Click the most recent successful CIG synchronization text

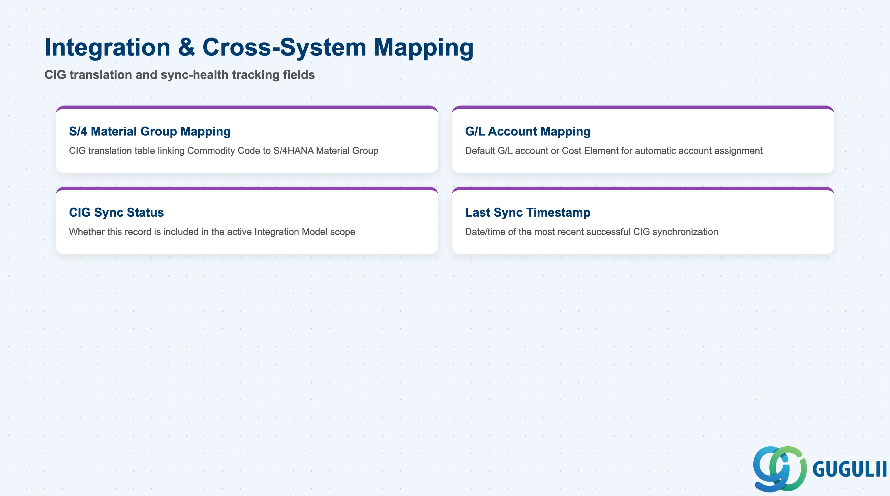click(x=592, y=232)
